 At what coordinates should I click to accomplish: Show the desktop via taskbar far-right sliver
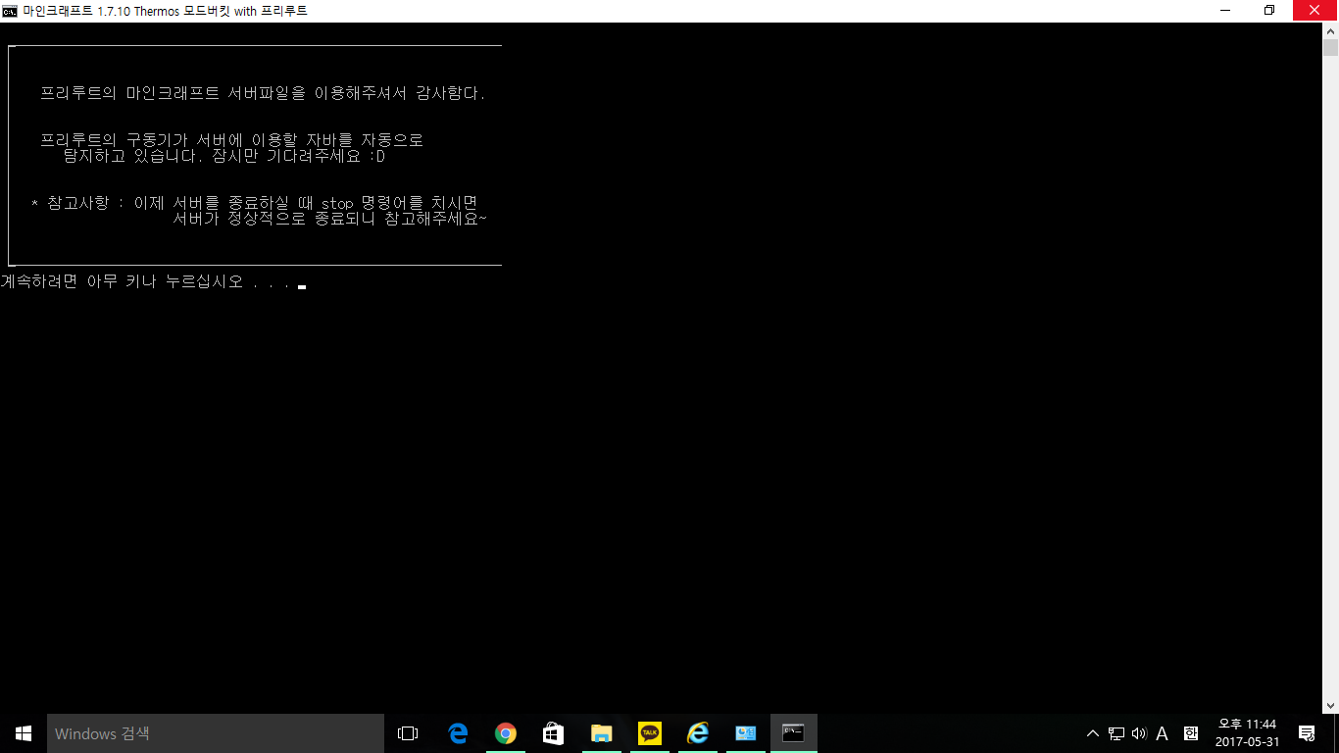[x=1335, y=733]
